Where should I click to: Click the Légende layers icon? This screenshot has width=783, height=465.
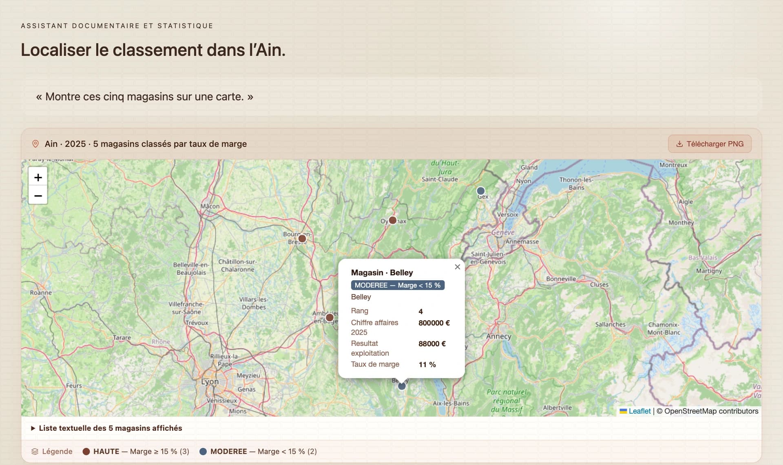click(35, 452)
